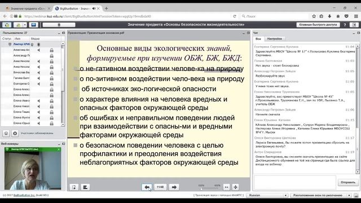Screen dimensions: 361x203
Task: Click the Медиа column header
Action: click(46, 39)
